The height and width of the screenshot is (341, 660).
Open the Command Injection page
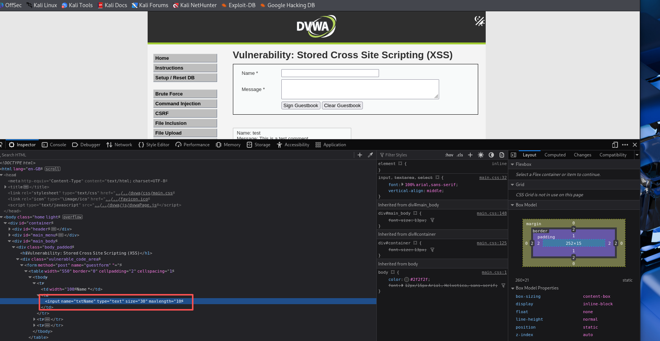[185, 103]
